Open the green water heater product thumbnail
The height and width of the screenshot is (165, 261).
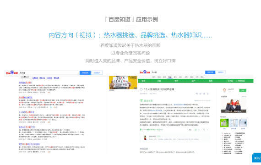[x=224, y=123]
